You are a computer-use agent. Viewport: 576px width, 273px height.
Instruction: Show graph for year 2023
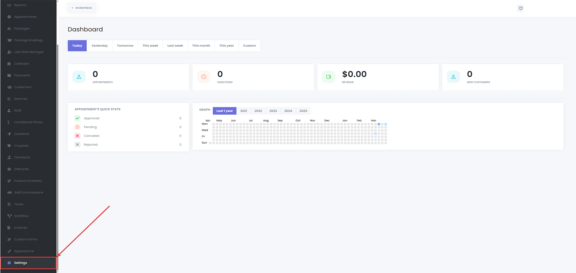pyautogui.click(x=273, y=111)
